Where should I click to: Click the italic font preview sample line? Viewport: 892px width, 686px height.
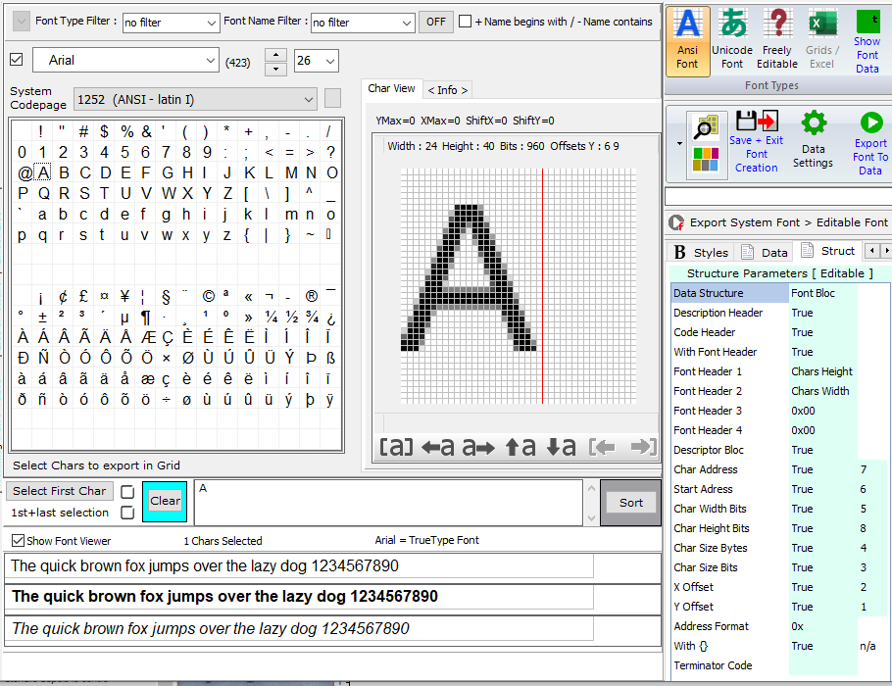pyautogui.click(x=299, y=628)
